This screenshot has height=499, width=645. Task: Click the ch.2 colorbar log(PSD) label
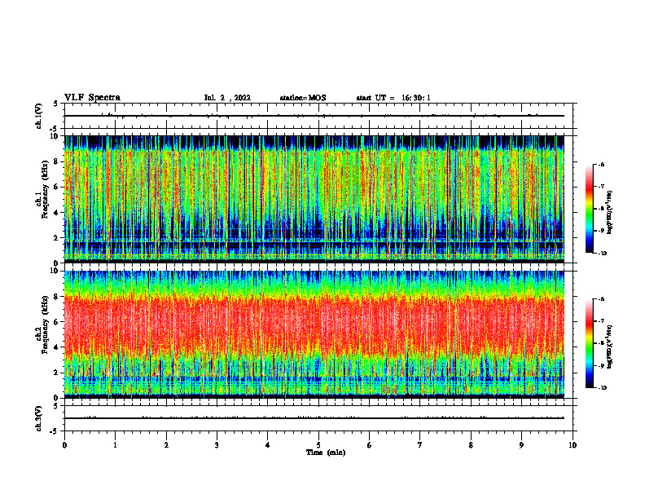coord(610,346)
